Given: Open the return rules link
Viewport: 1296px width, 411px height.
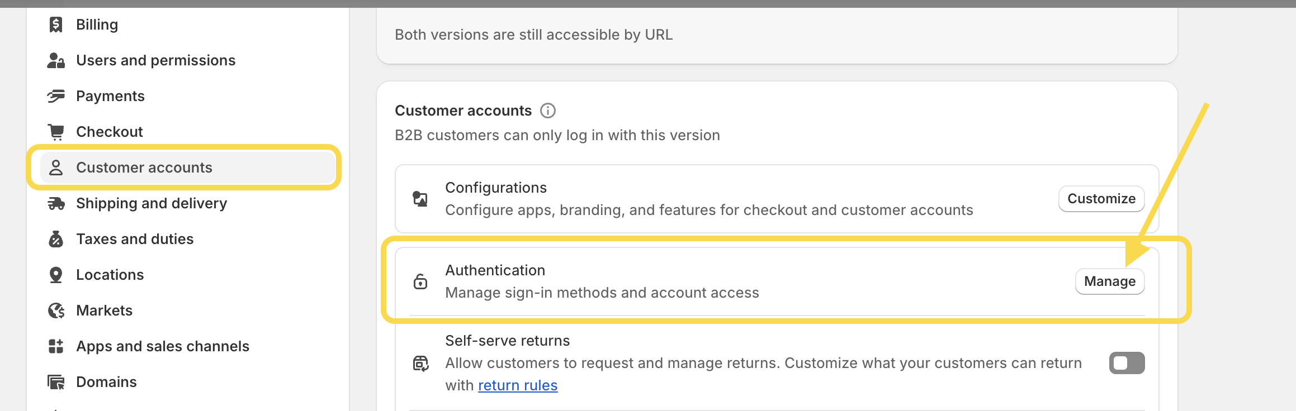Looking at the screenshot, I should tap(518, 385).
